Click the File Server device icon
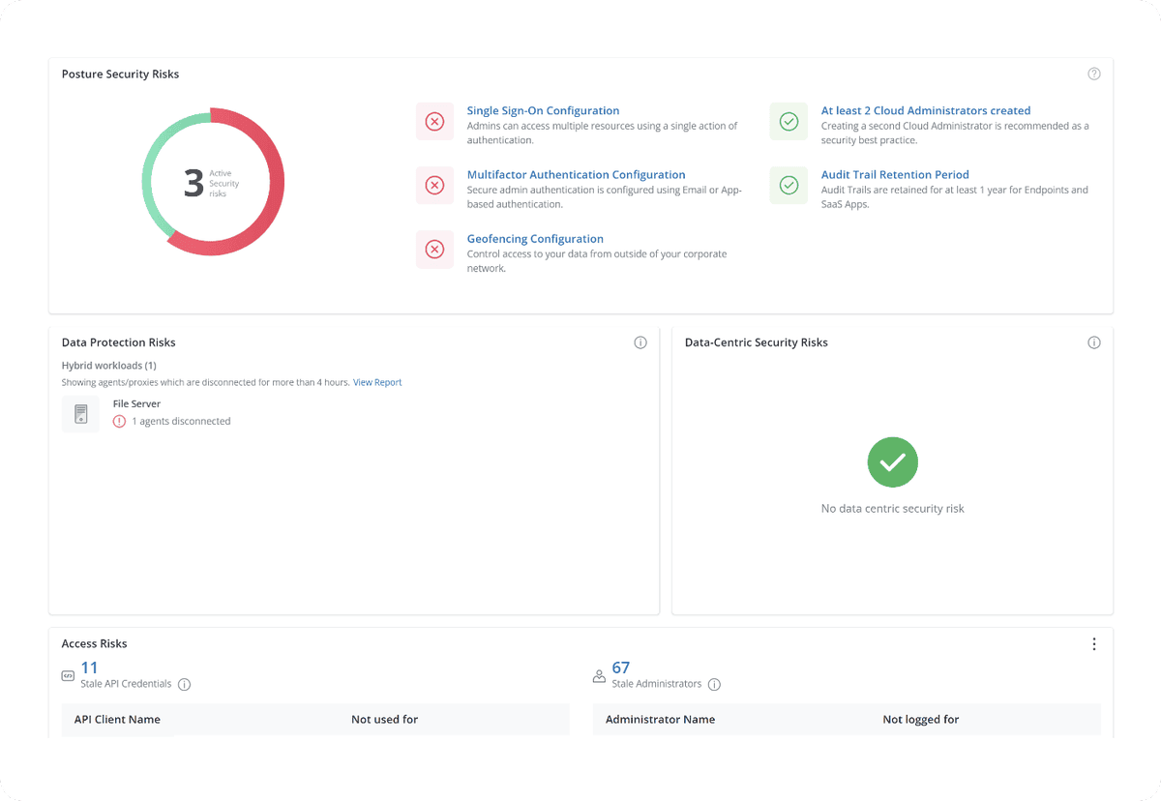This screenshot has width=1161, height=801. pos(80,413)
